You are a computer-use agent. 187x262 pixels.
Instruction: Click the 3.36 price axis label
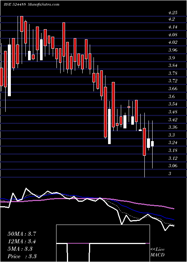(173, 127)
